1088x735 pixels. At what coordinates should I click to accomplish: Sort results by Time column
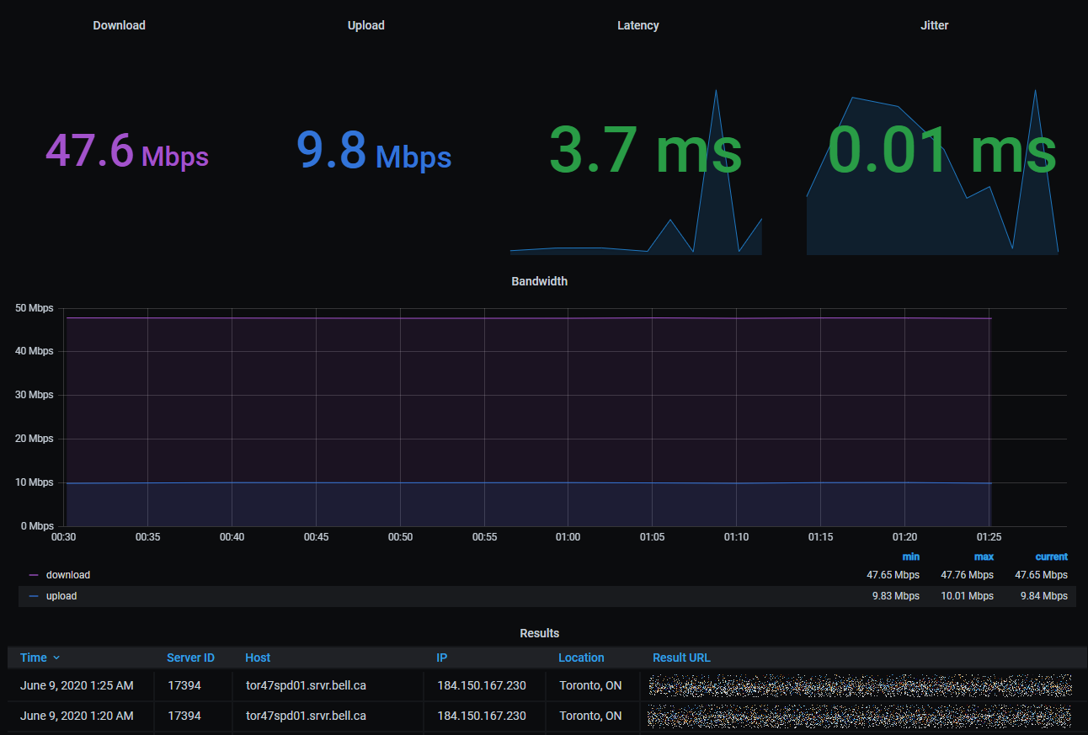pos(34,658)
